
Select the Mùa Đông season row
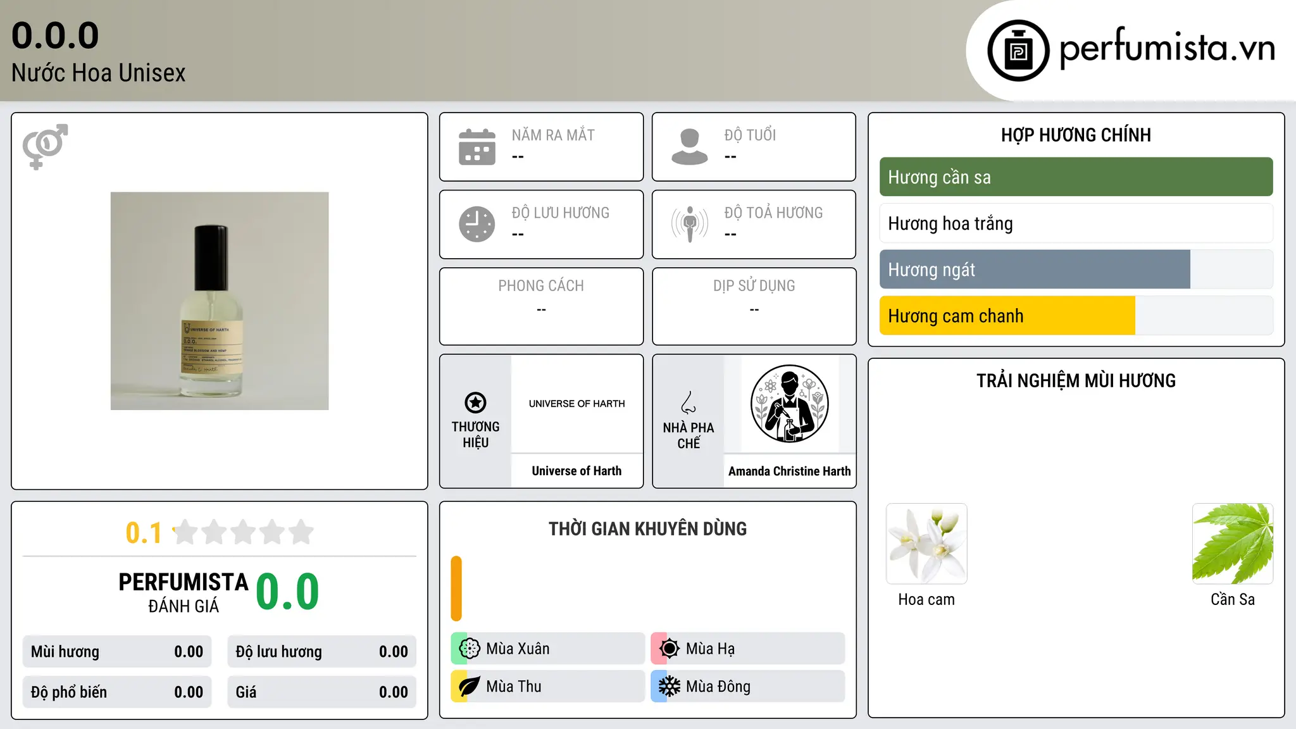click(x=748, y=687)
